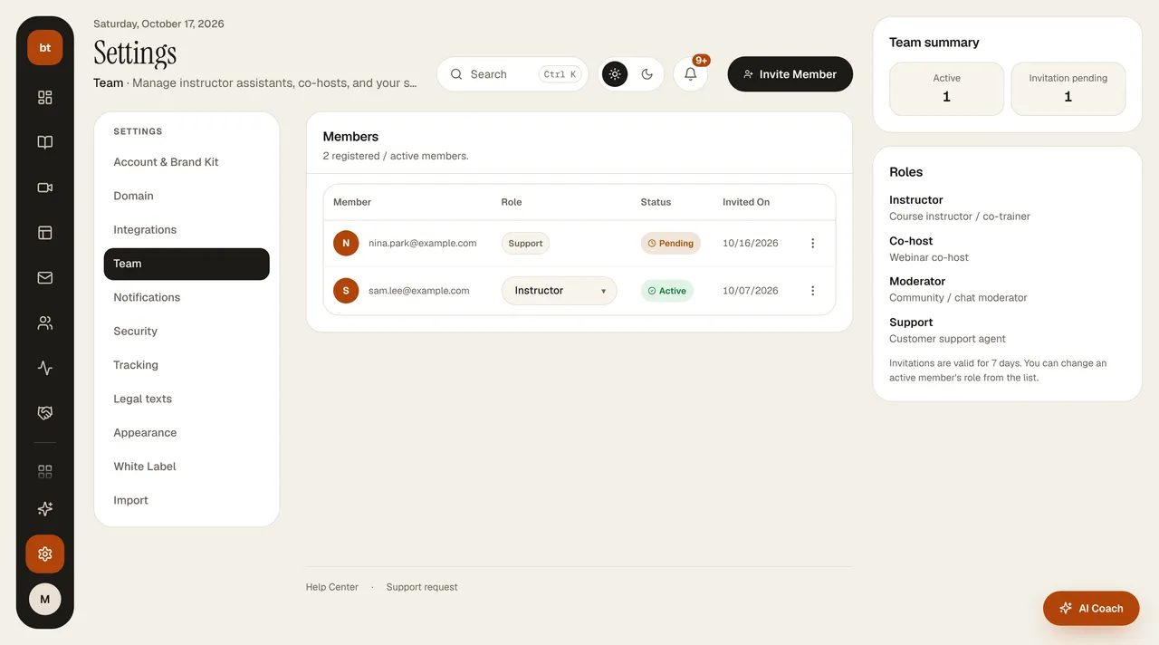Screen dimensions: 1159x645
Task: Open Account & Brand Kit settings
Action: 187,162
